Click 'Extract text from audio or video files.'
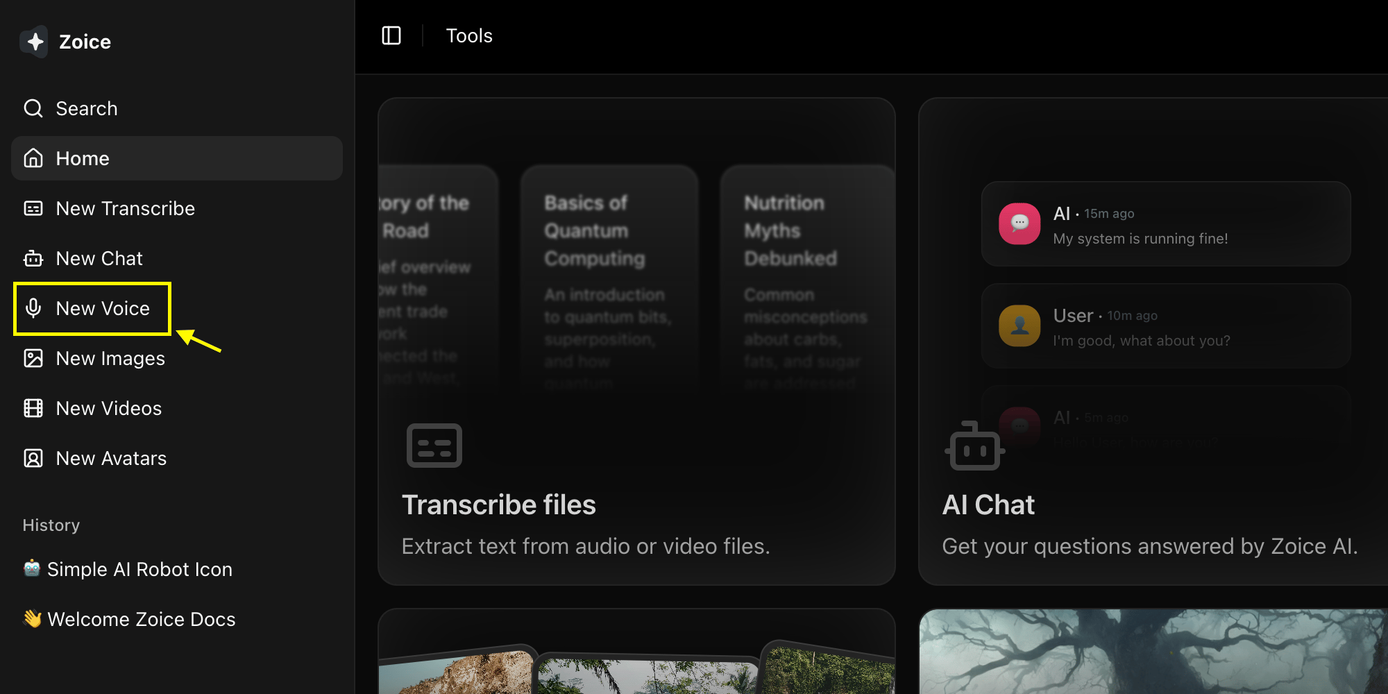 [x=586, y=546]
